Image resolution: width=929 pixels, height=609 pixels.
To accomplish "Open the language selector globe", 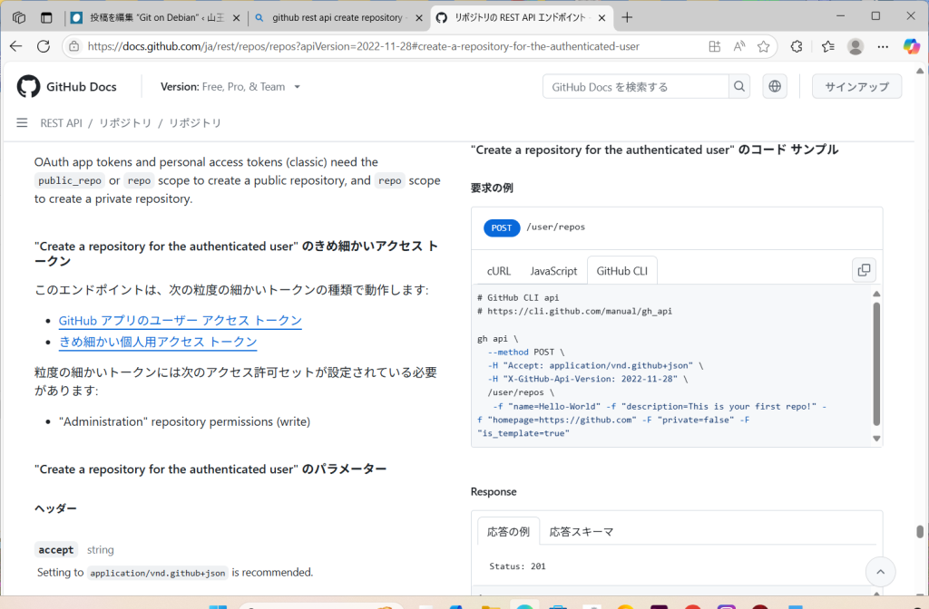I will (x=775, y=86).
